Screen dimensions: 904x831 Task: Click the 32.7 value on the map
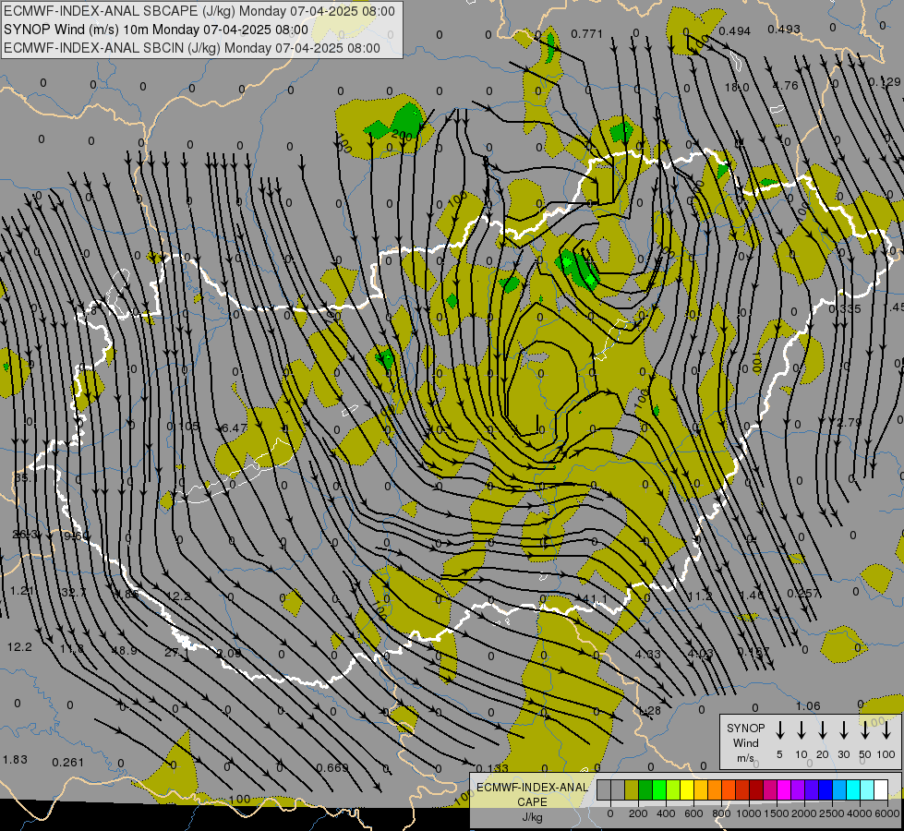click(74, 592)
